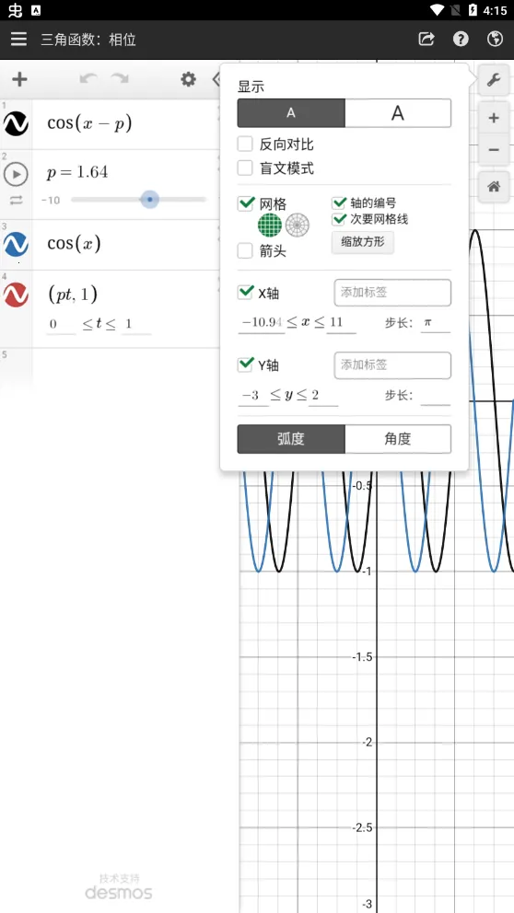Click the Y axis 添加标签 label field

[392, 365]
